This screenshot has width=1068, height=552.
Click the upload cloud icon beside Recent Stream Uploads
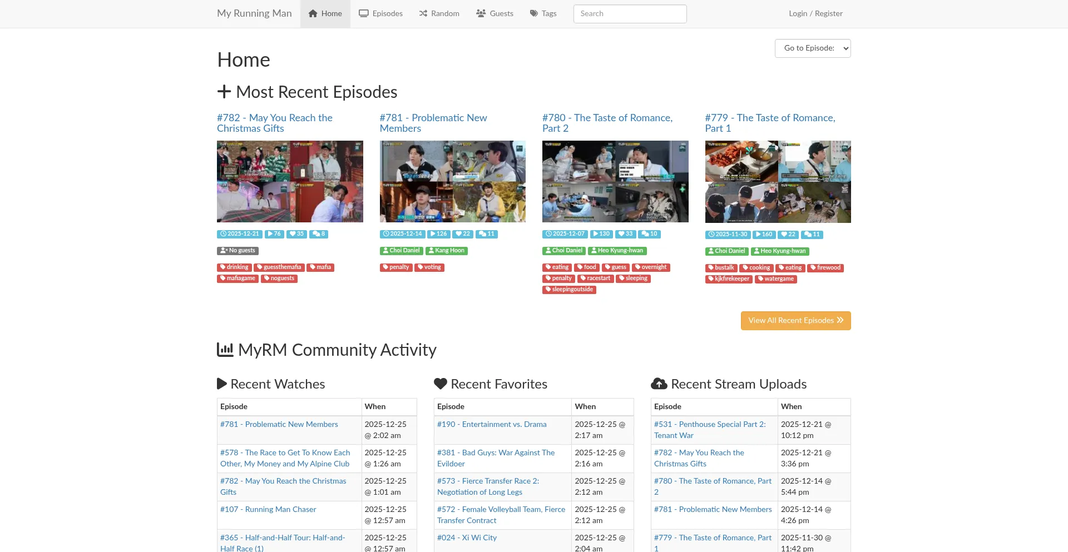coord(659,384)
